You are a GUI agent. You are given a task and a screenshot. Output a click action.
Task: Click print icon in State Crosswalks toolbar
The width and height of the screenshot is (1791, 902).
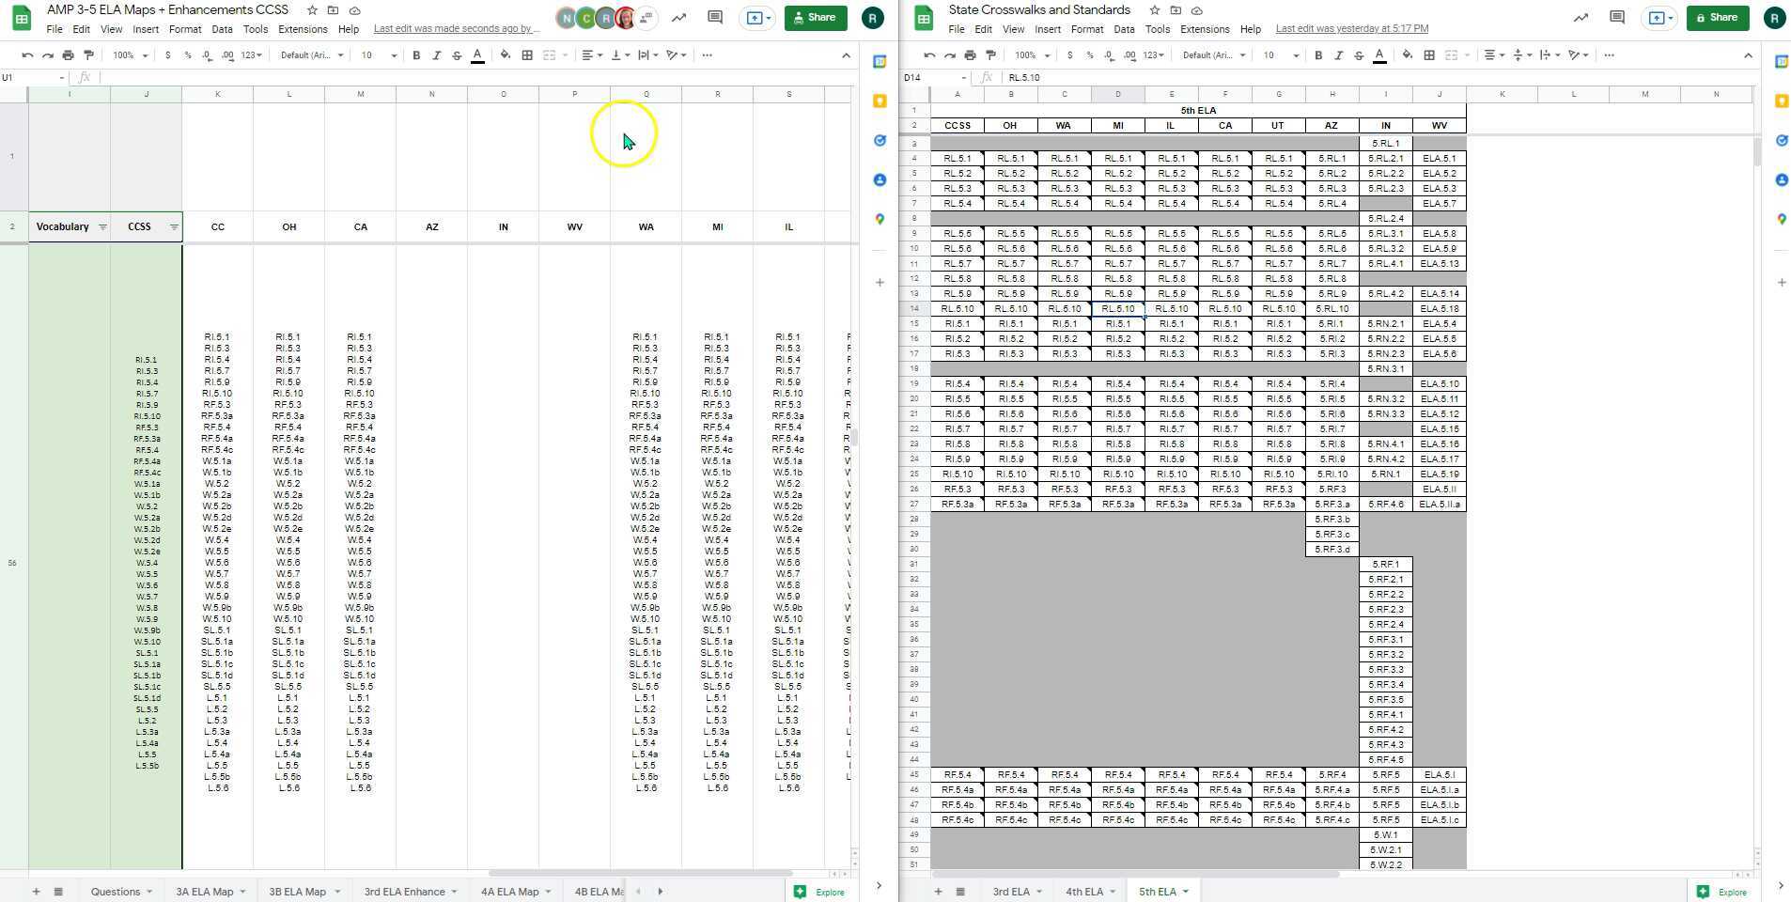[970, 55]
